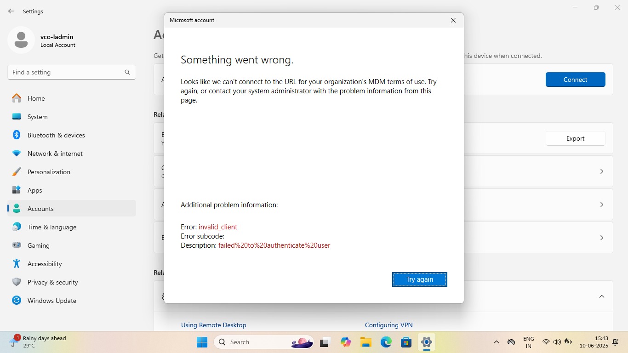
Task: Click the vco-ladmin account name
Action: [x=57, y=37]
